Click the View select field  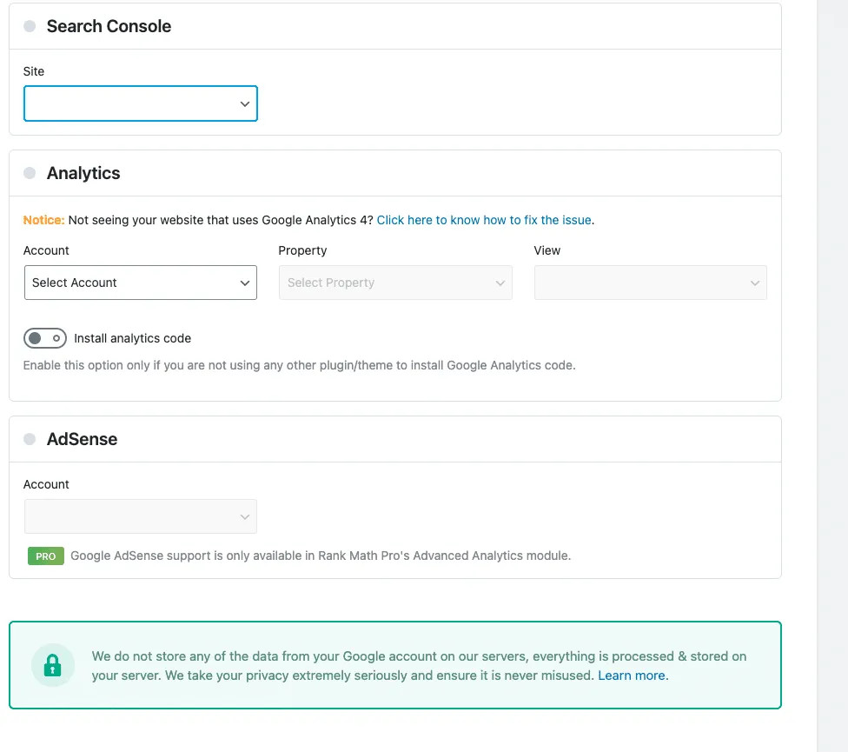pos(650,283)
